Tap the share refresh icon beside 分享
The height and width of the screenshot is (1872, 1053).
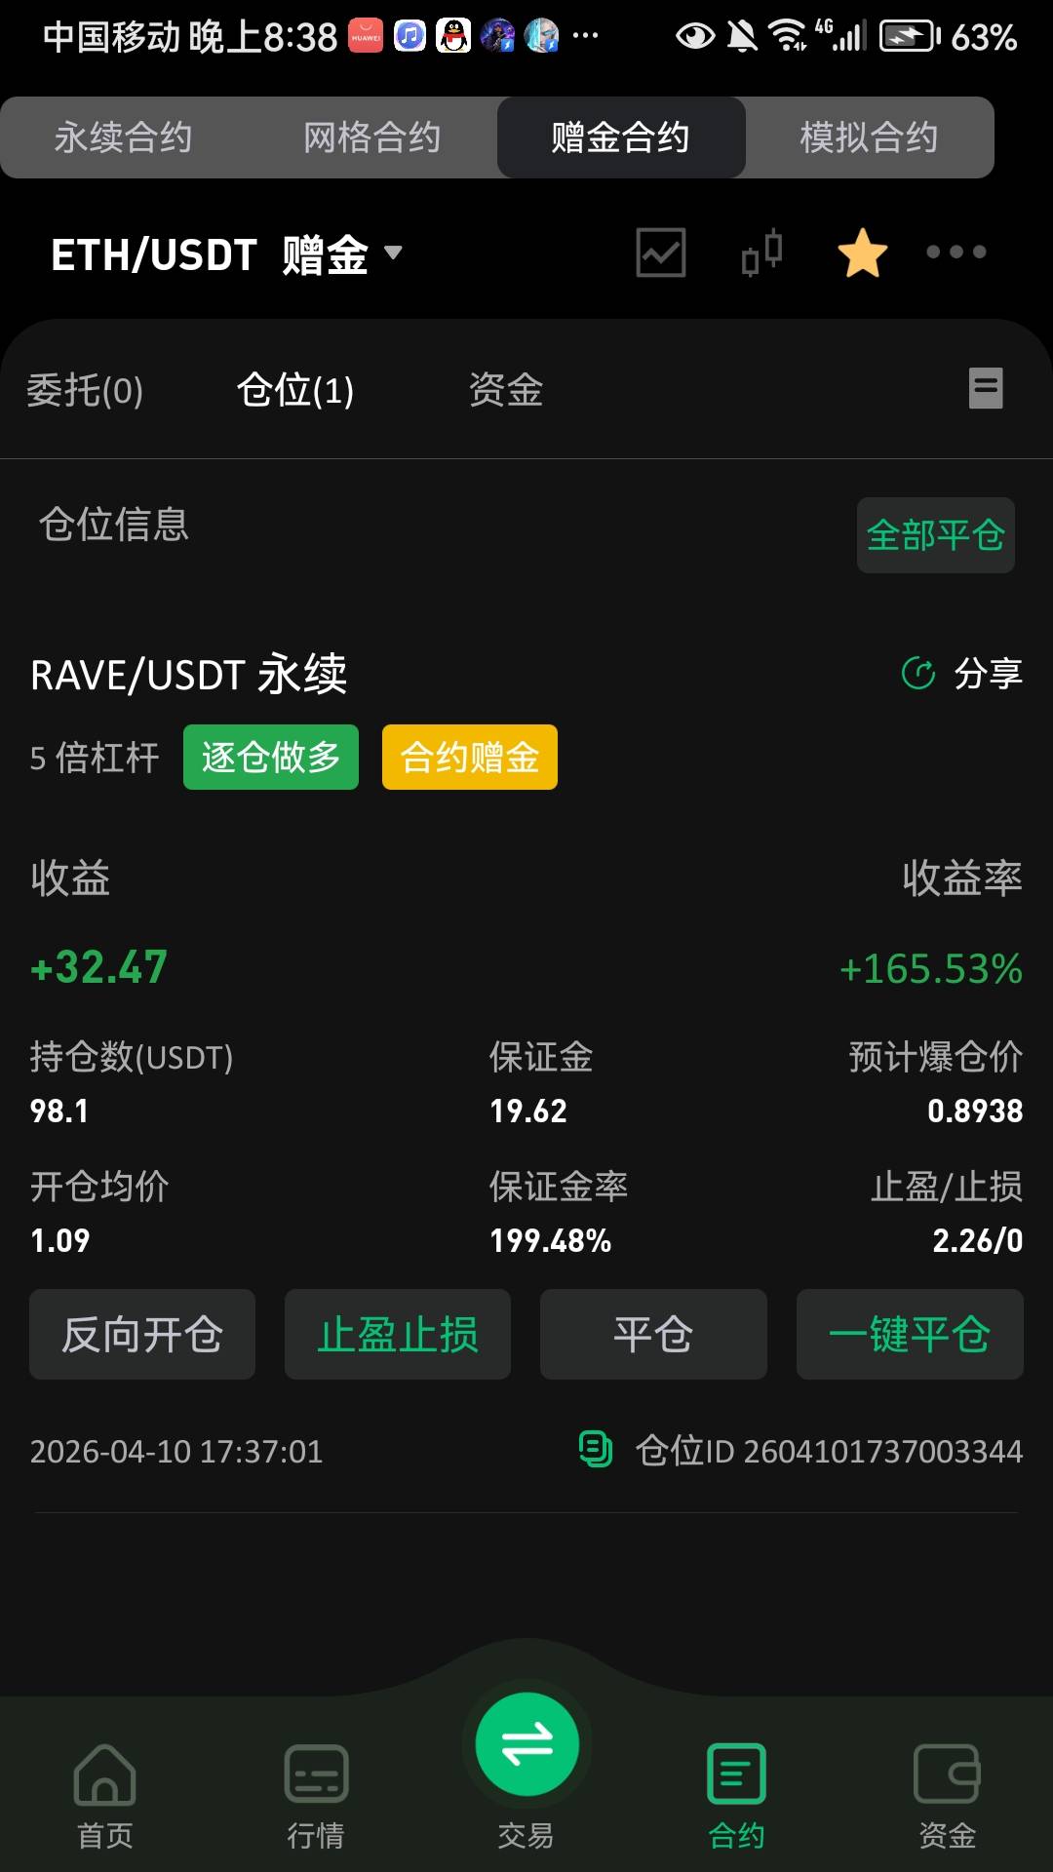918,673
